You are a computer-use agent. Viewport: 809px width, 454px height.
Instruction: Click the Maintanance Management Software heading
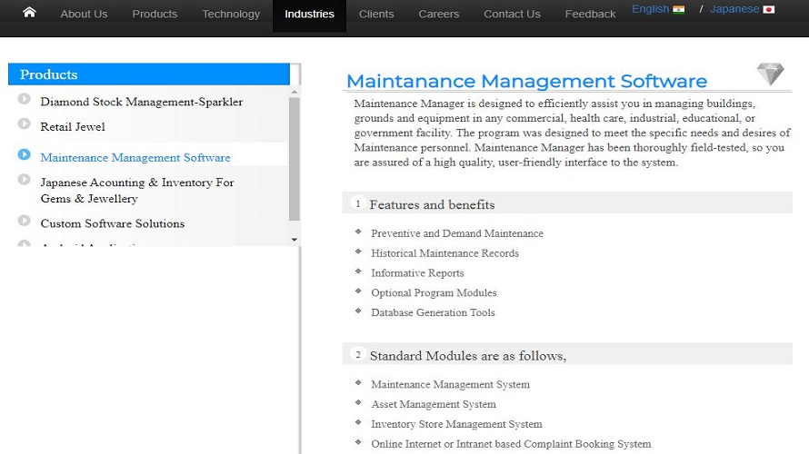point(527,81)
